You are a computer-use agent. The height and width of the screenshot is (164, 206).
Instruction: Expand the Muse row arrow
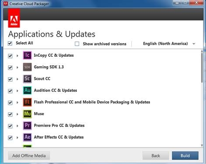(17, 114)
